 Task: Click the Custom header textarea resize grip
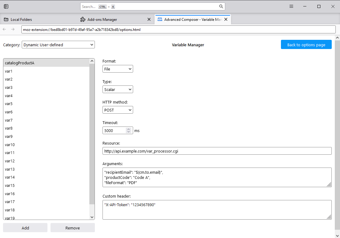(x=329, y=217)
